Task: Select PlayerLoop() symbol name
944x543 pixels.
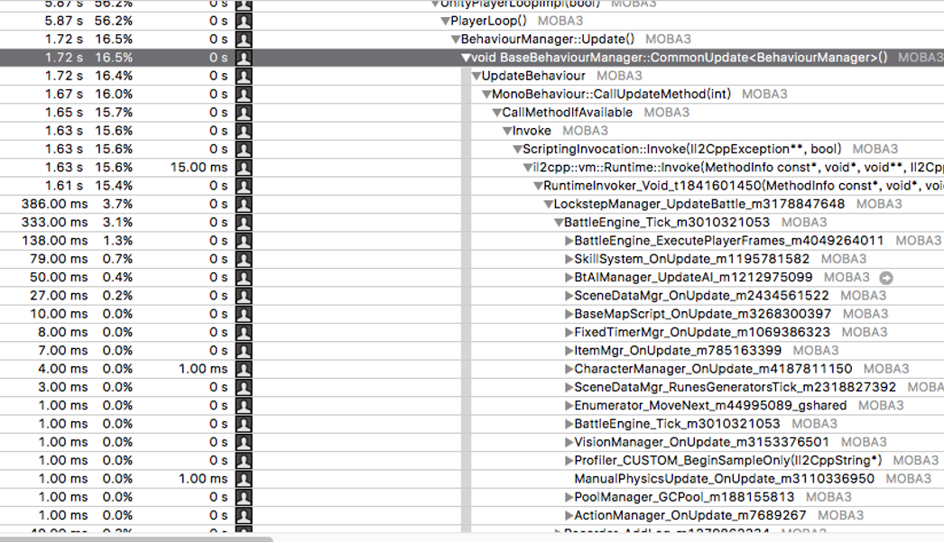Action: click(x=488, y=21)
